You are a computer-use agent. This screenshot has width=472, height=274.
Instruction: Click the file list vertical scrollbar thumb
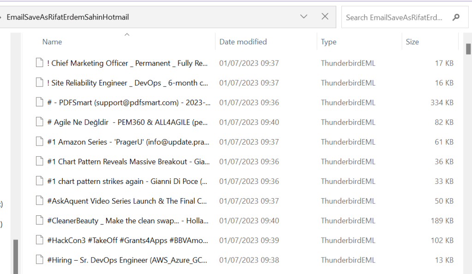(x=468, y=49)
